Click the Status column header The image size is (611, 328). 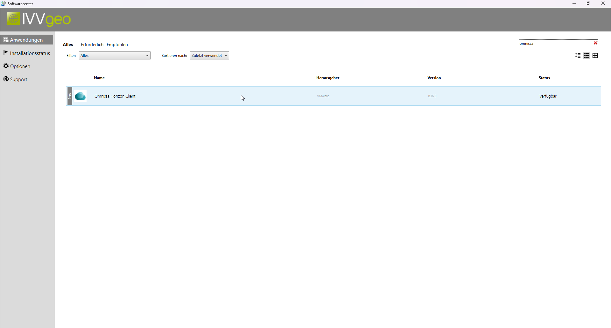pos(544,78)
